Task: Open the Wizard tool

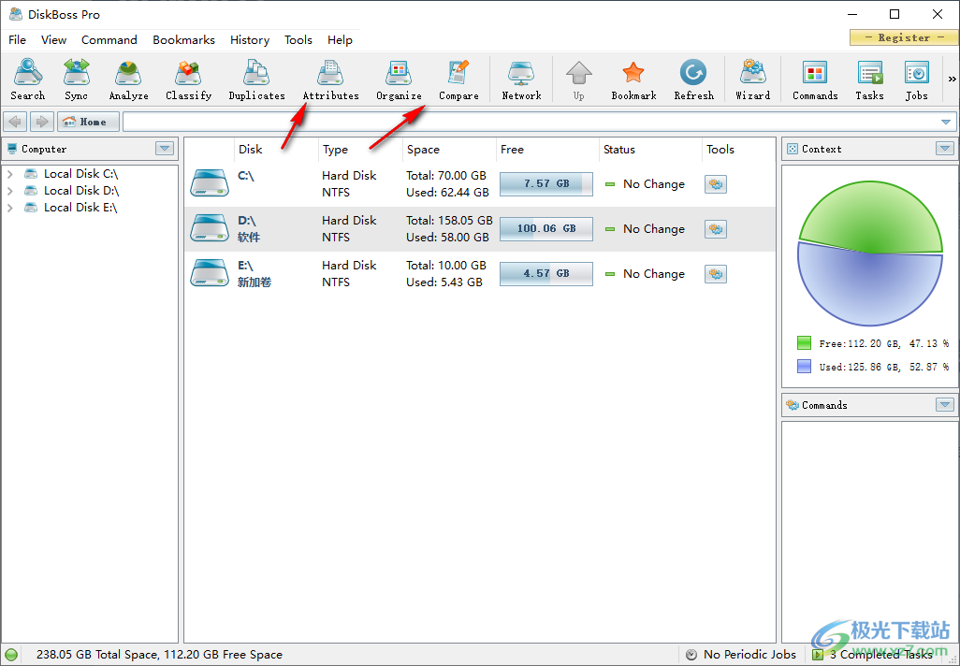Action: click(x=753, y=80)
